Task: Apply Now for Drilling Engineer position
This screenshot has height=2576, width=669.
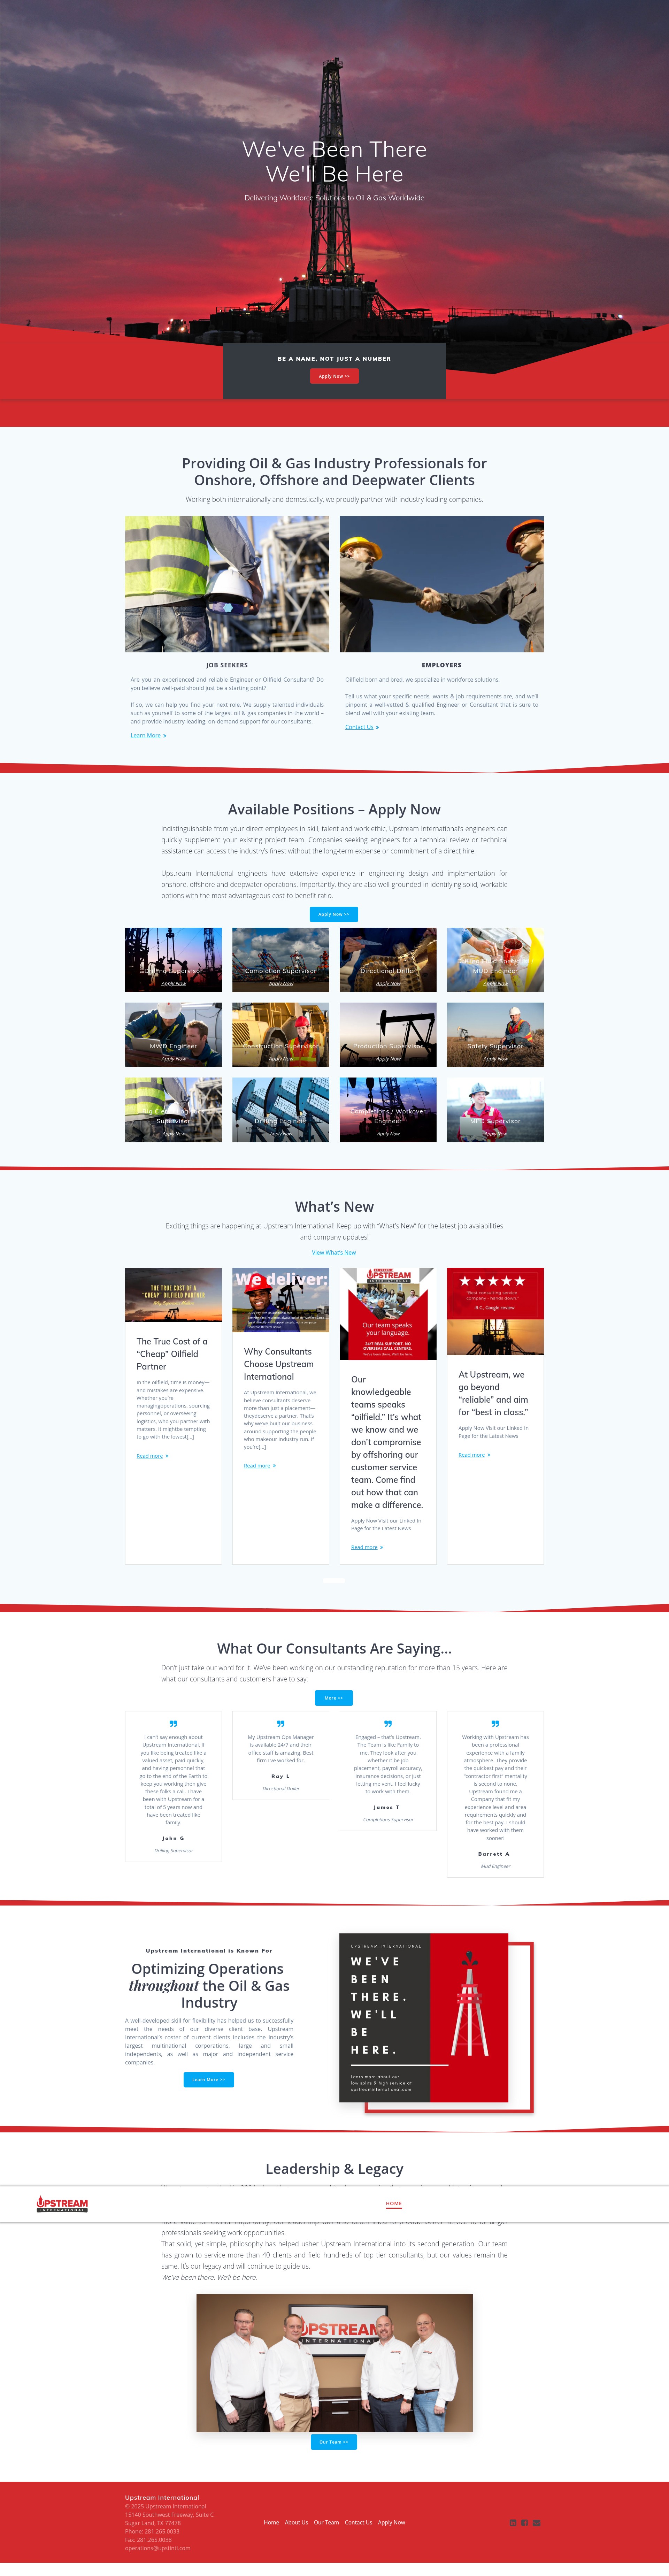Action: 281,1134
